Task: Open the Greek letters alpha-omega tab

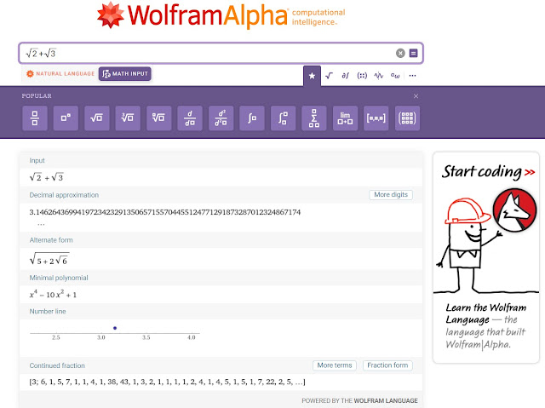Action: [x=395, y=76]
